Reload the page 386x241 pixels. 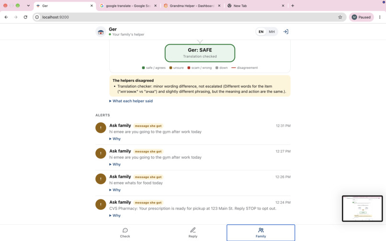click(x=25, y=17)
